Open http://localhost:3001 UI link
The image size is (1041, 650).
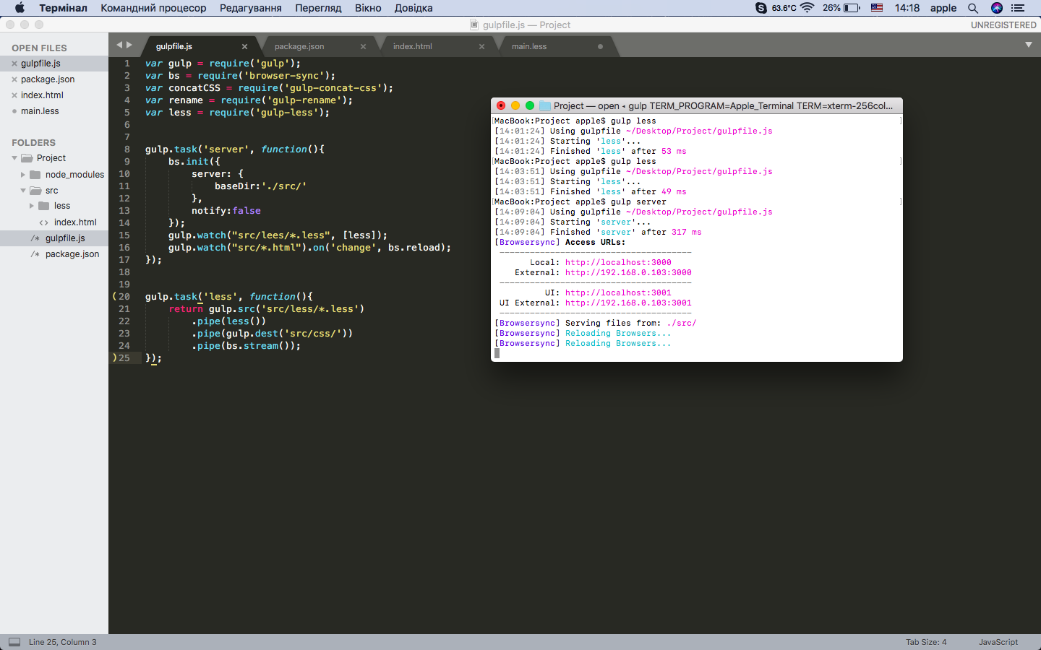tap(618, 293)
